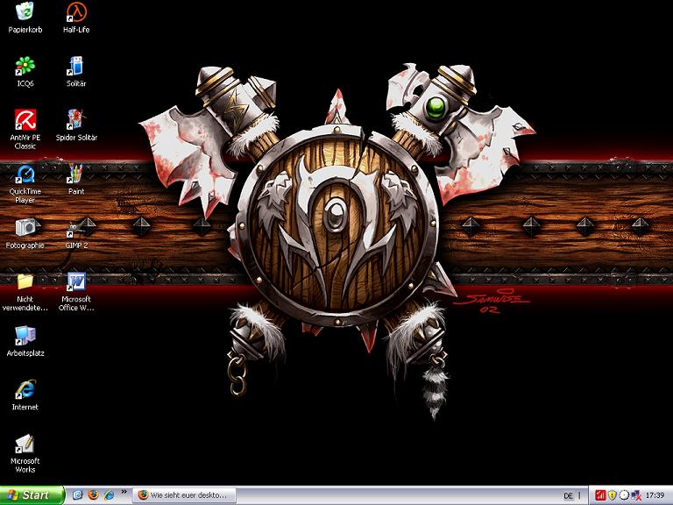This screenshot has width=673, height=505.
Task: Click the first quick launch icon
Action: [78, 495]
